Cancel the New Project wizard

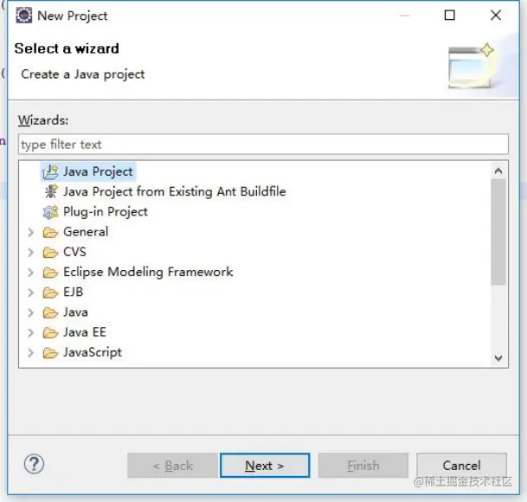pos(461,466)
